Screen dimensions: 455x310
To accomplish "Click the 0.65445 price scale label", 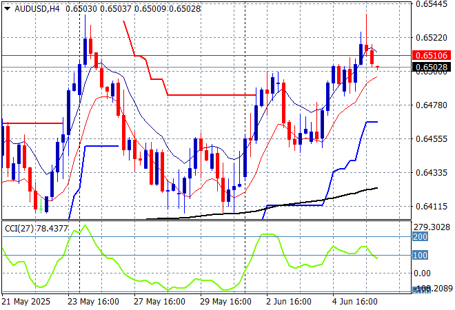I will [432, 4].
